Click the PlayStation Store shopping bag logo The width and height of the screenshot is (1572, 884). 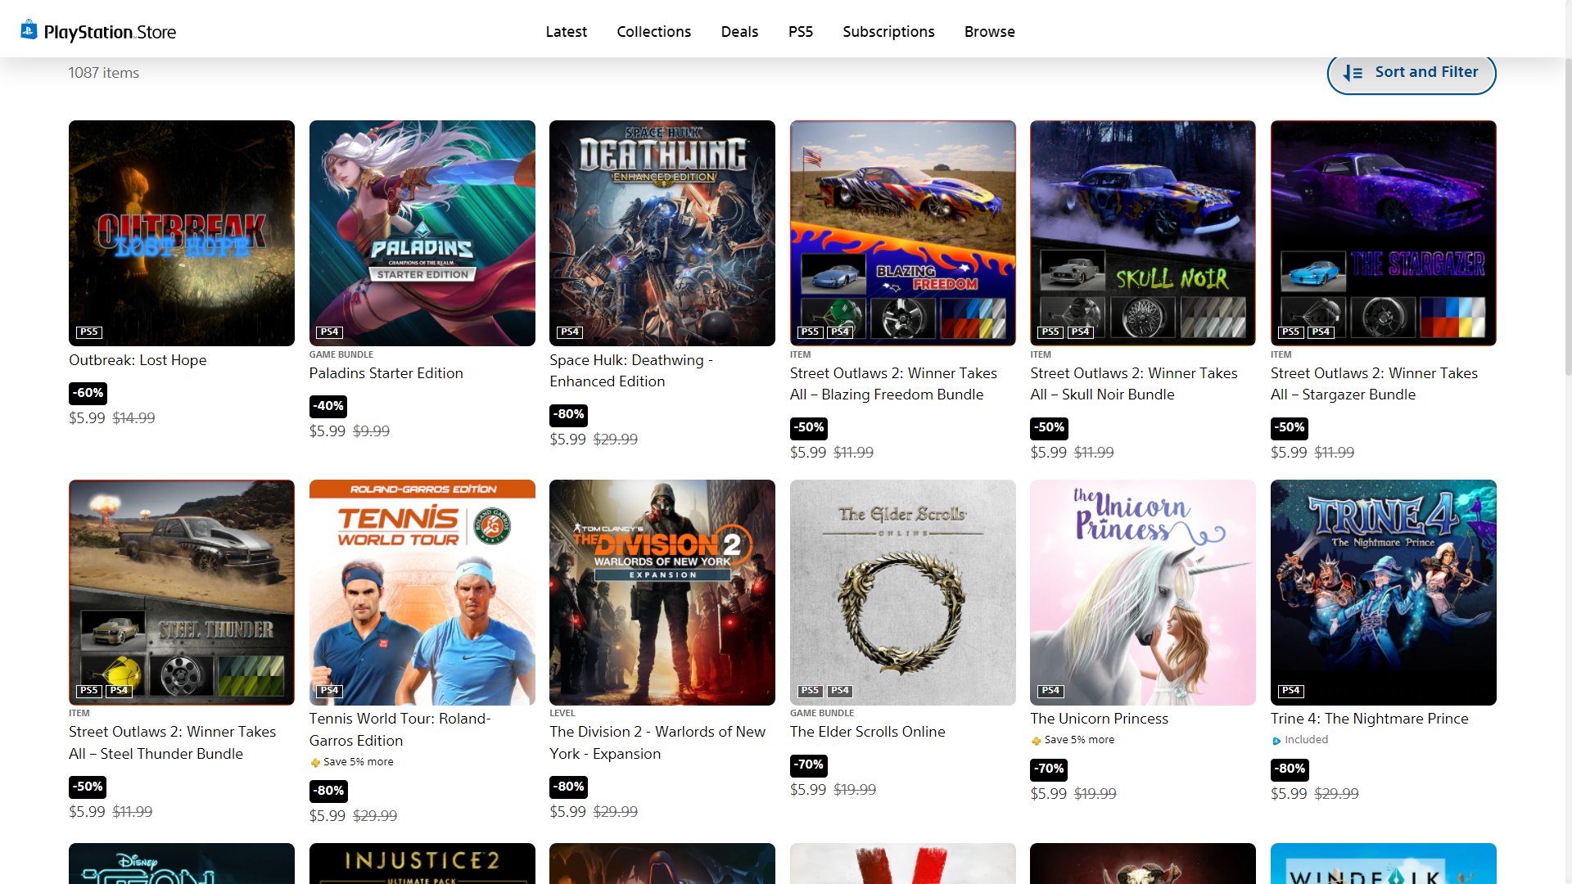tap(29, 30)
